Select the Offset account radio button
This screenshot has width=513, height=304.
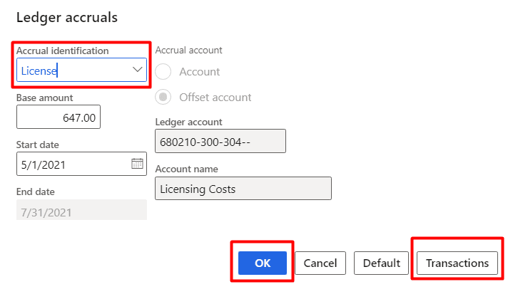pyautogui.click(x=163, y=97)
